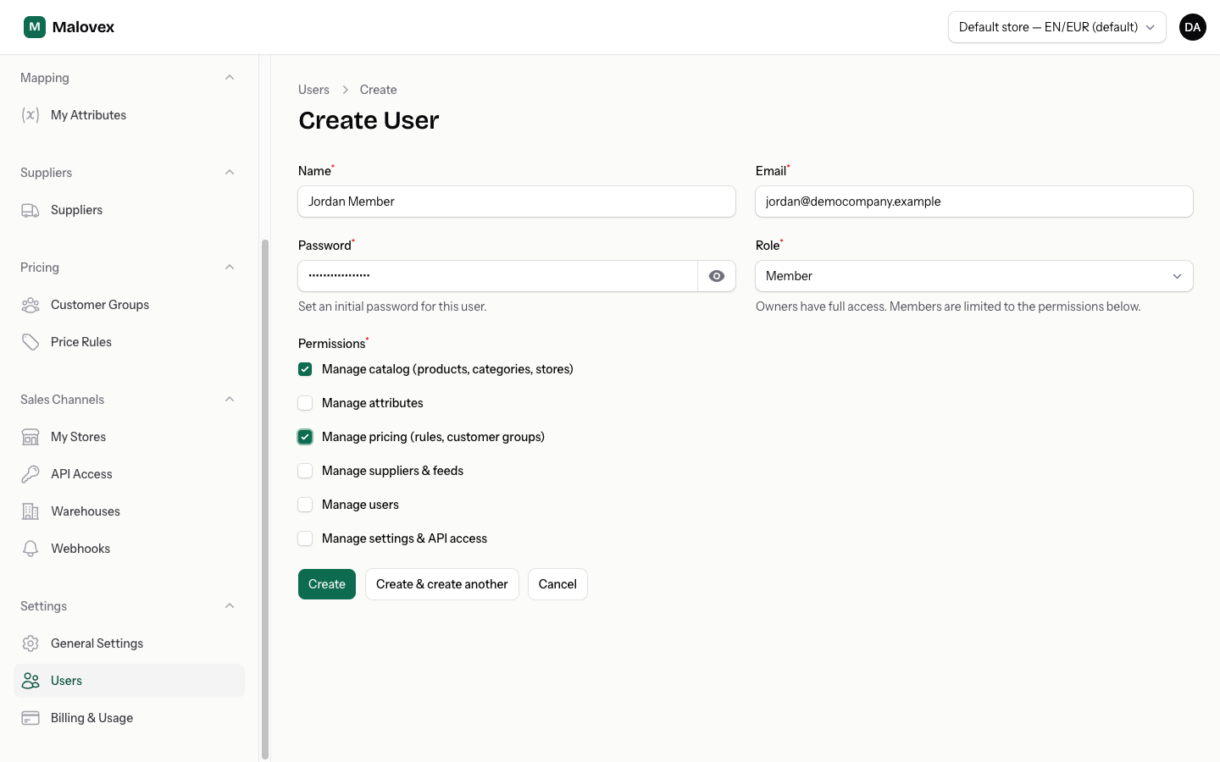The image size is (1220, 762).
Task: Collapse the Sales Channels sidebar section
Action: (230, 400)
